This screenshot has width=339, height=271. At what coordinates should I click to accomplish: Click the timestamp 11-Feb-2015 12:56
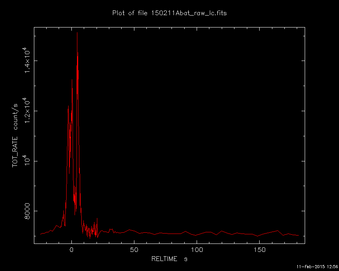coord(317,267)
